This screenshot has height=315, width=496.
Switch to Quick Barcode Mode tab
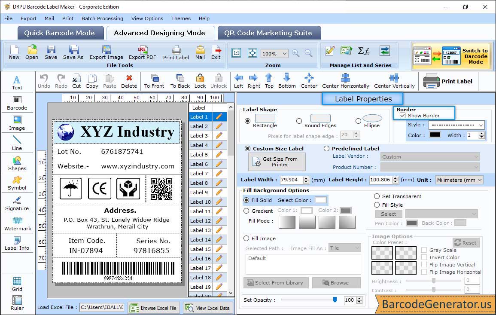[61, 33]
